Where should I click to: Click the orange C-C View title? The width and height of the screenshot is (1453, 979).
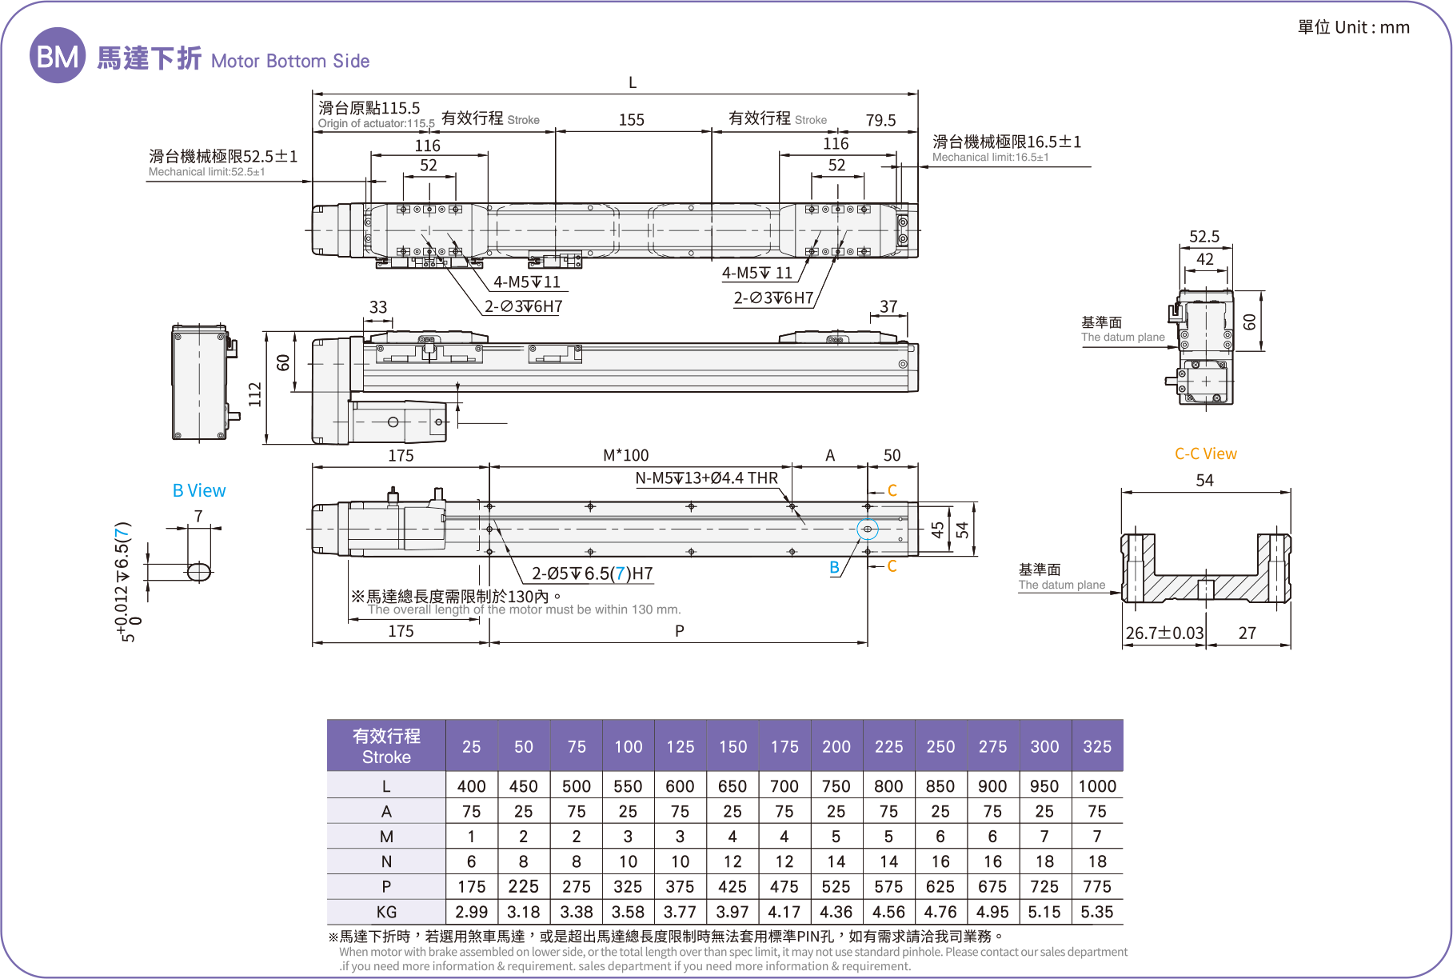1205,454
